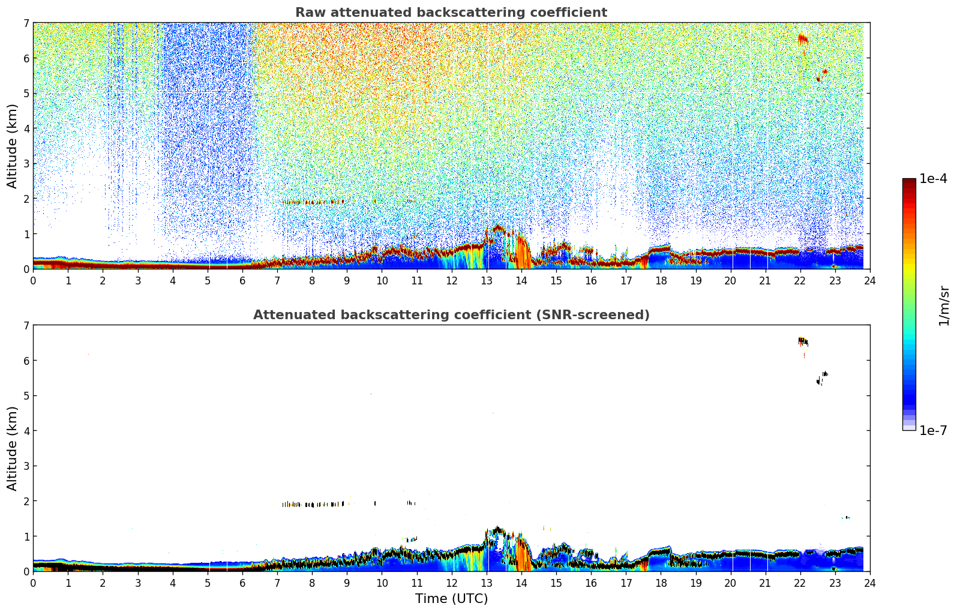Click the y-axis tick '3' on the bottom plot
This screenshot has width=957, height=612.
[x=26, y=466]
